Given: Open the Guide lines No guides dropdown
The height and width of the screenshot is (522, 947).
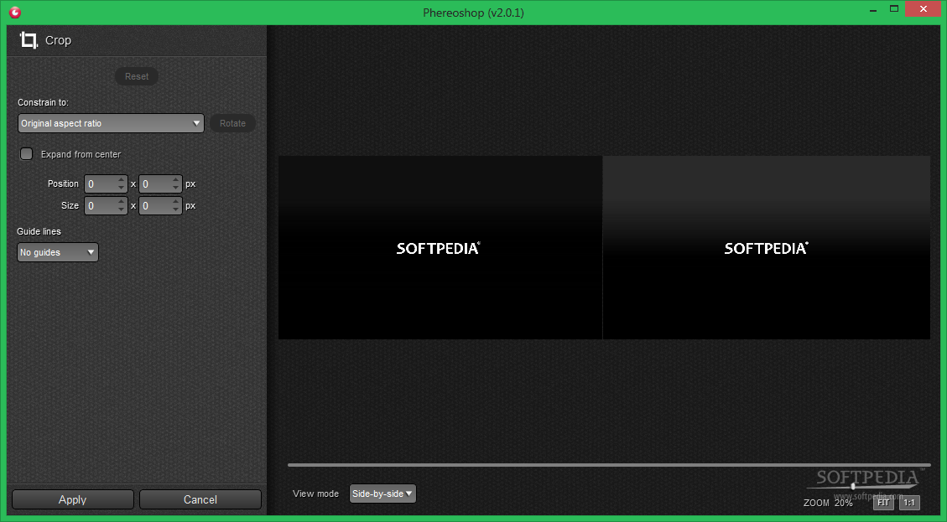Looking at the screenshot, I should coord(58,252).
